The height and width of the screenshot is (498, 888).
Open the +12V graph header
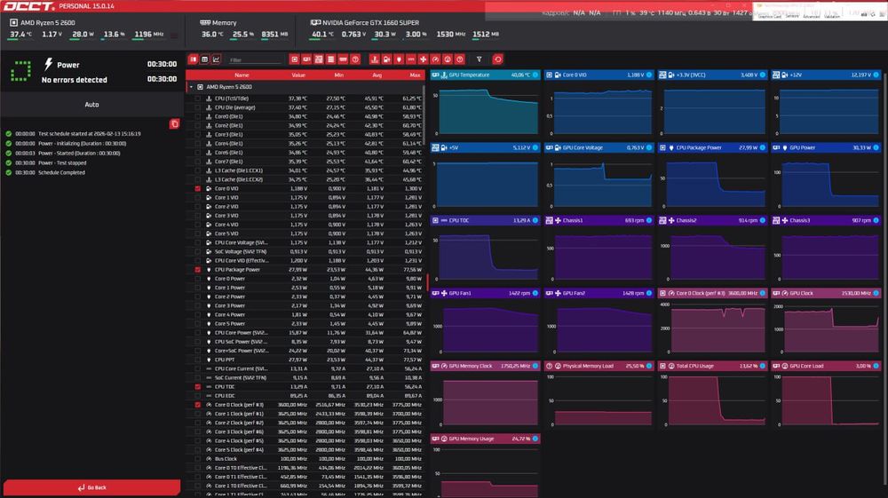pos(826,75)
